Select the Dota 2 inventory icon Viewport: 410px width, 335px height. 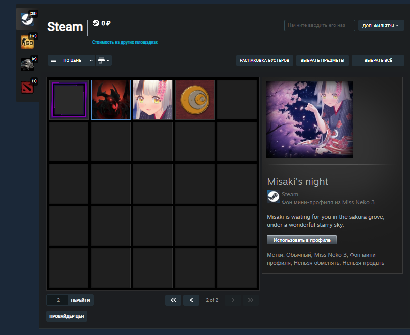[x=27, y=87]
